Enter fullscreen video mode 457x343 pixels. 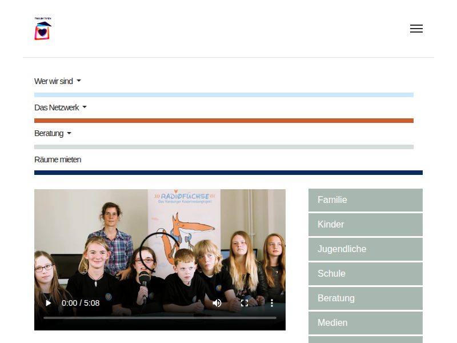pos(244,303)
